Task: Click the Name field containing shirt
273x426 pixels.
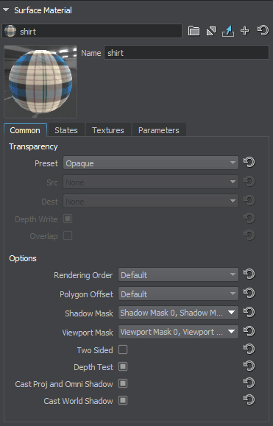Action: pos(186,52)
